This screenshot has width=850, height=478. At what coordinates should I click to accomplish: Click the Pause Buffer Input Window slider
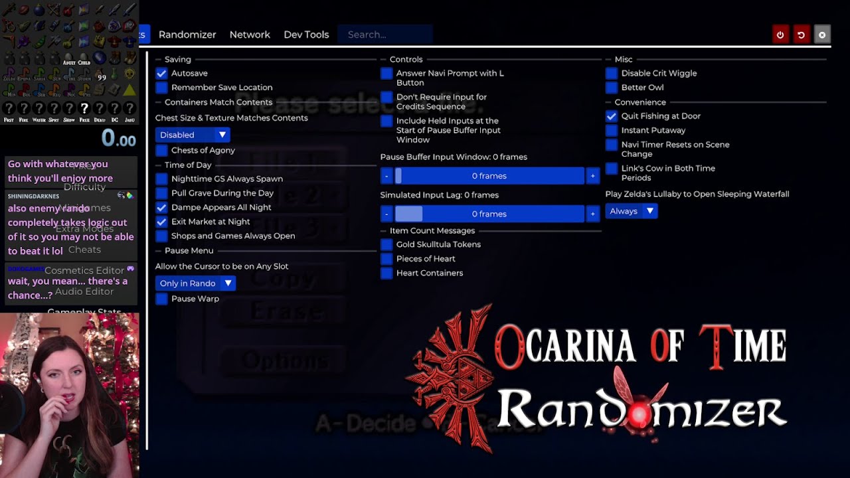click(489, 176)
